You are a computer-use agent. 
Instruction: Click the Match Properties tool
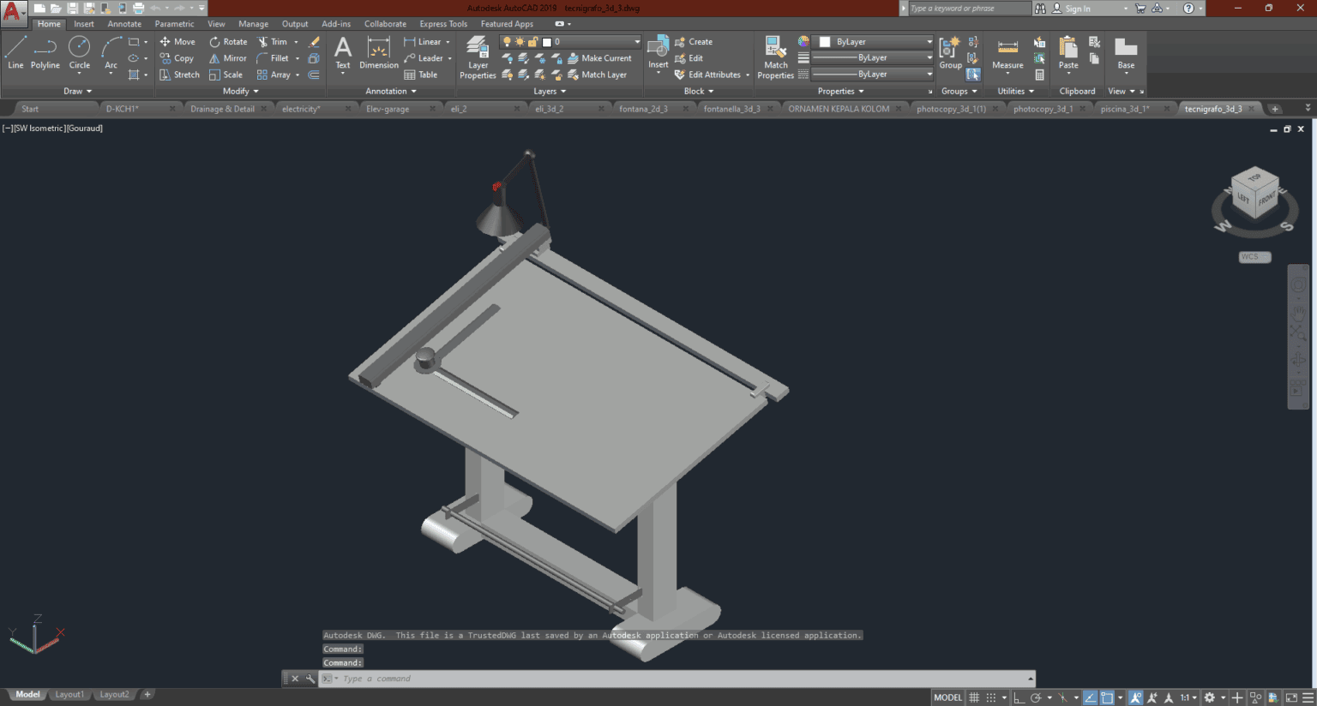tap(774, 53)
